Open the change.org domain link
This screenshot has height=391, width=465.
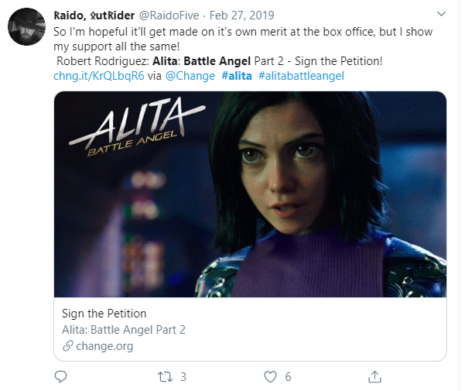pos(104,346)
